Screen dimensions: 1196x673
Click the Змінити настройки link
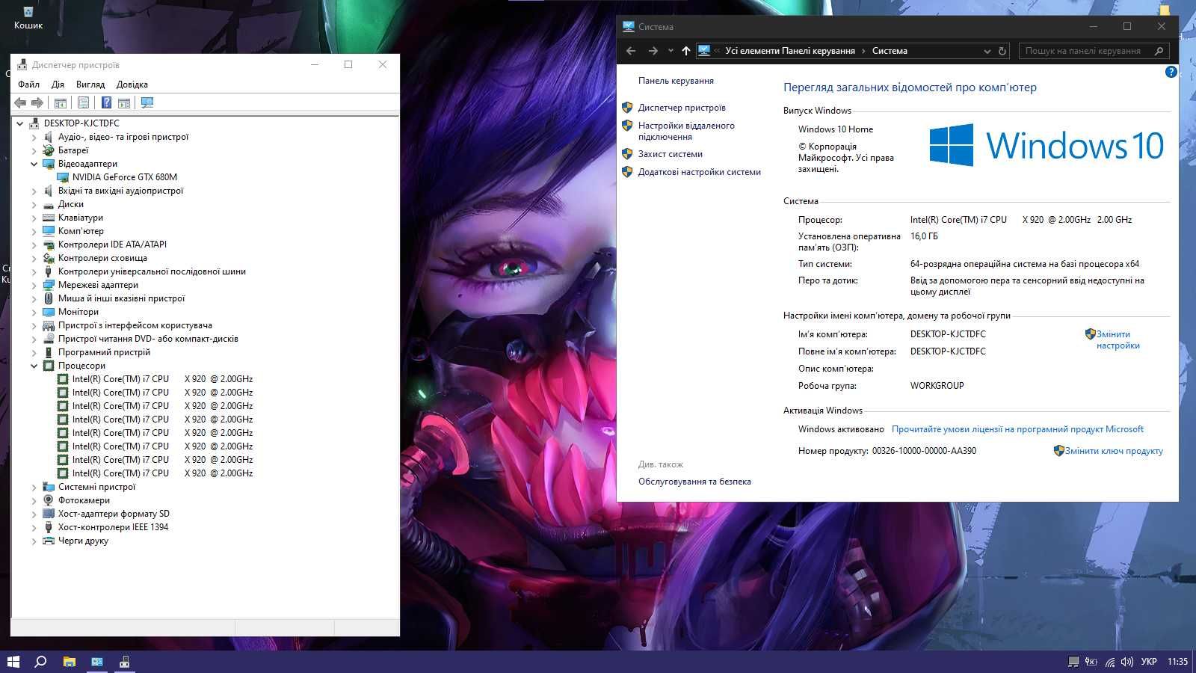tap(1118, 339)
